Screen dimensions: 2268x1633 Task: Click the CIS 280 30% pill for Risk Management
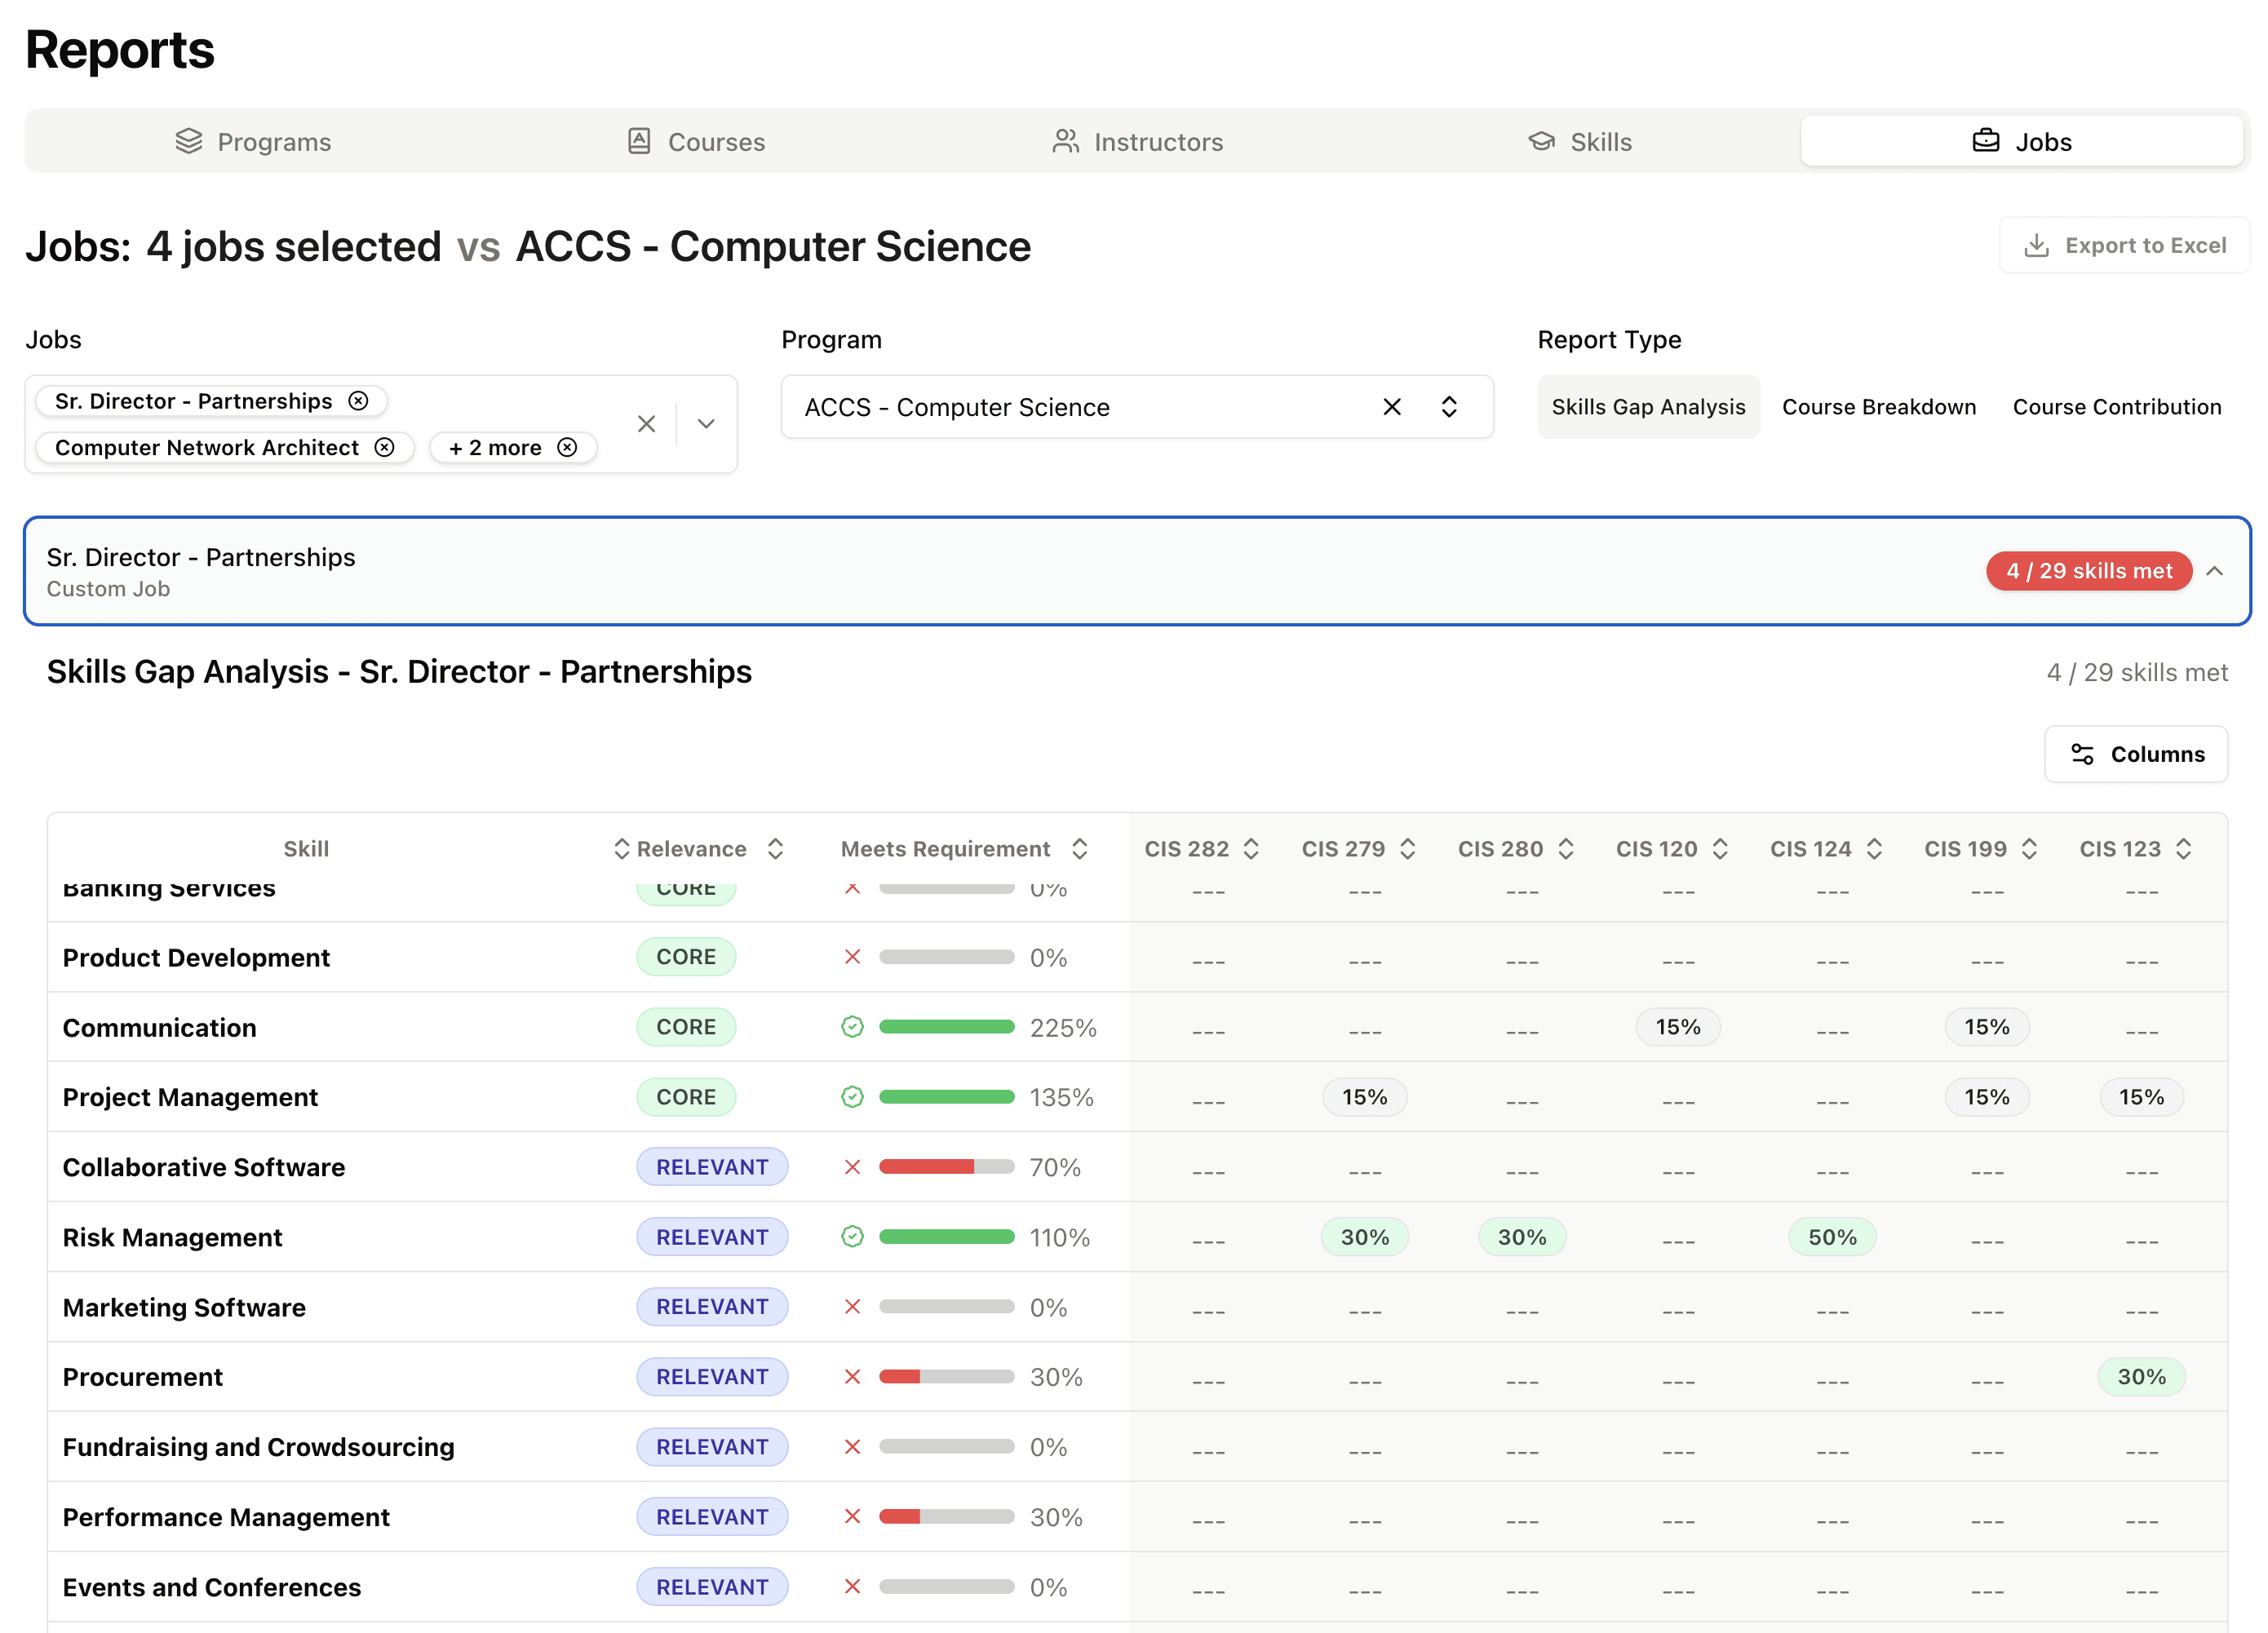click(1521, 1237)
